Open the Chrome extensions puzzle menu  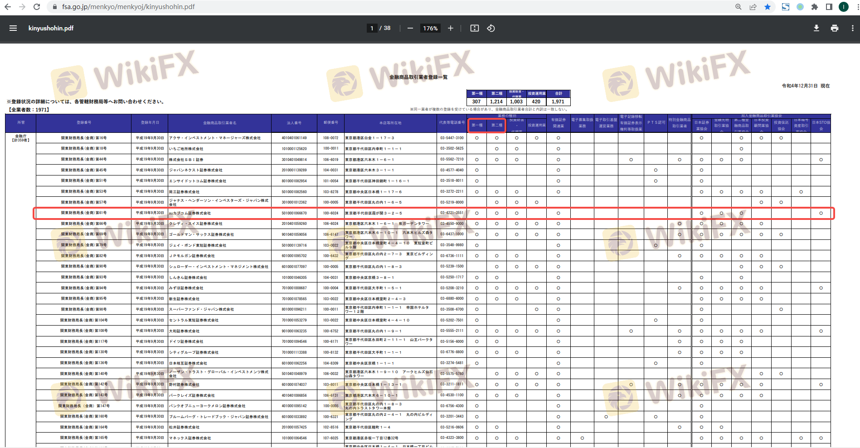point(815,7)
